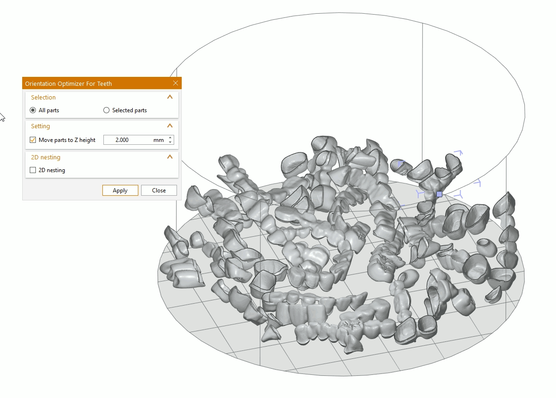Decrease Z height with down spinner arrow
The height and width of the screenshot is (398, 556).
coord(170,142)
